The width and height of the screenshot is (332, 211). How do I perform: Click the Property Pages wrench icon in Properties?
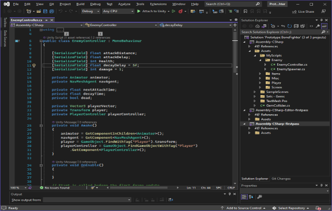pyautogui.click(x=259, y=197)
